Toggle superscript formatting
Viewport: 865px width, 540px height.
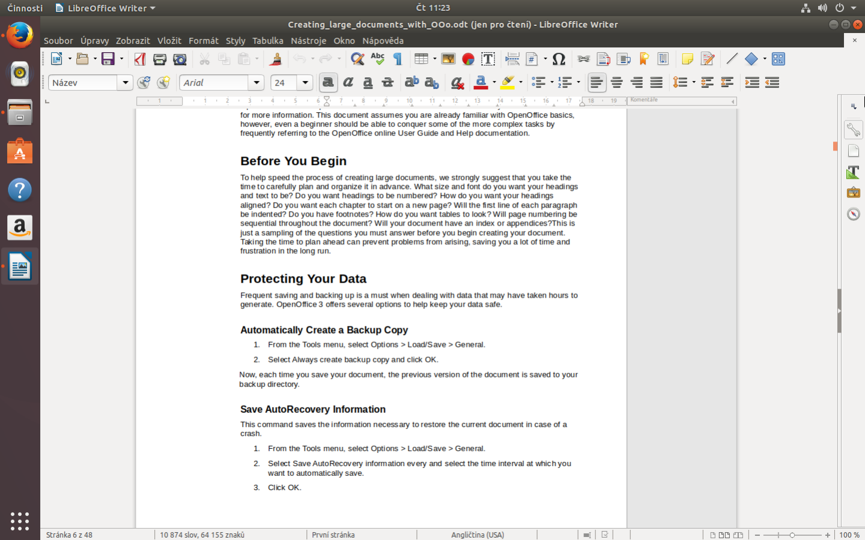[x=411, y=83]
